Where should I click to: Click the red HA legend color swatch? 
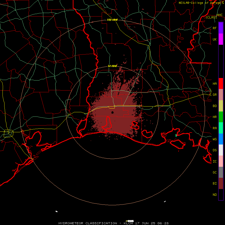pos(221,83)
